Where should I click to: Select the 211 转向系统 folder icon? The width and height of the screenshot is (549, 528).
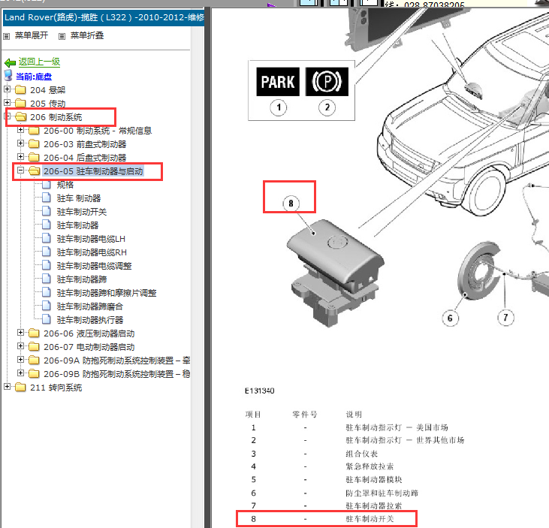tap(20, 388)
